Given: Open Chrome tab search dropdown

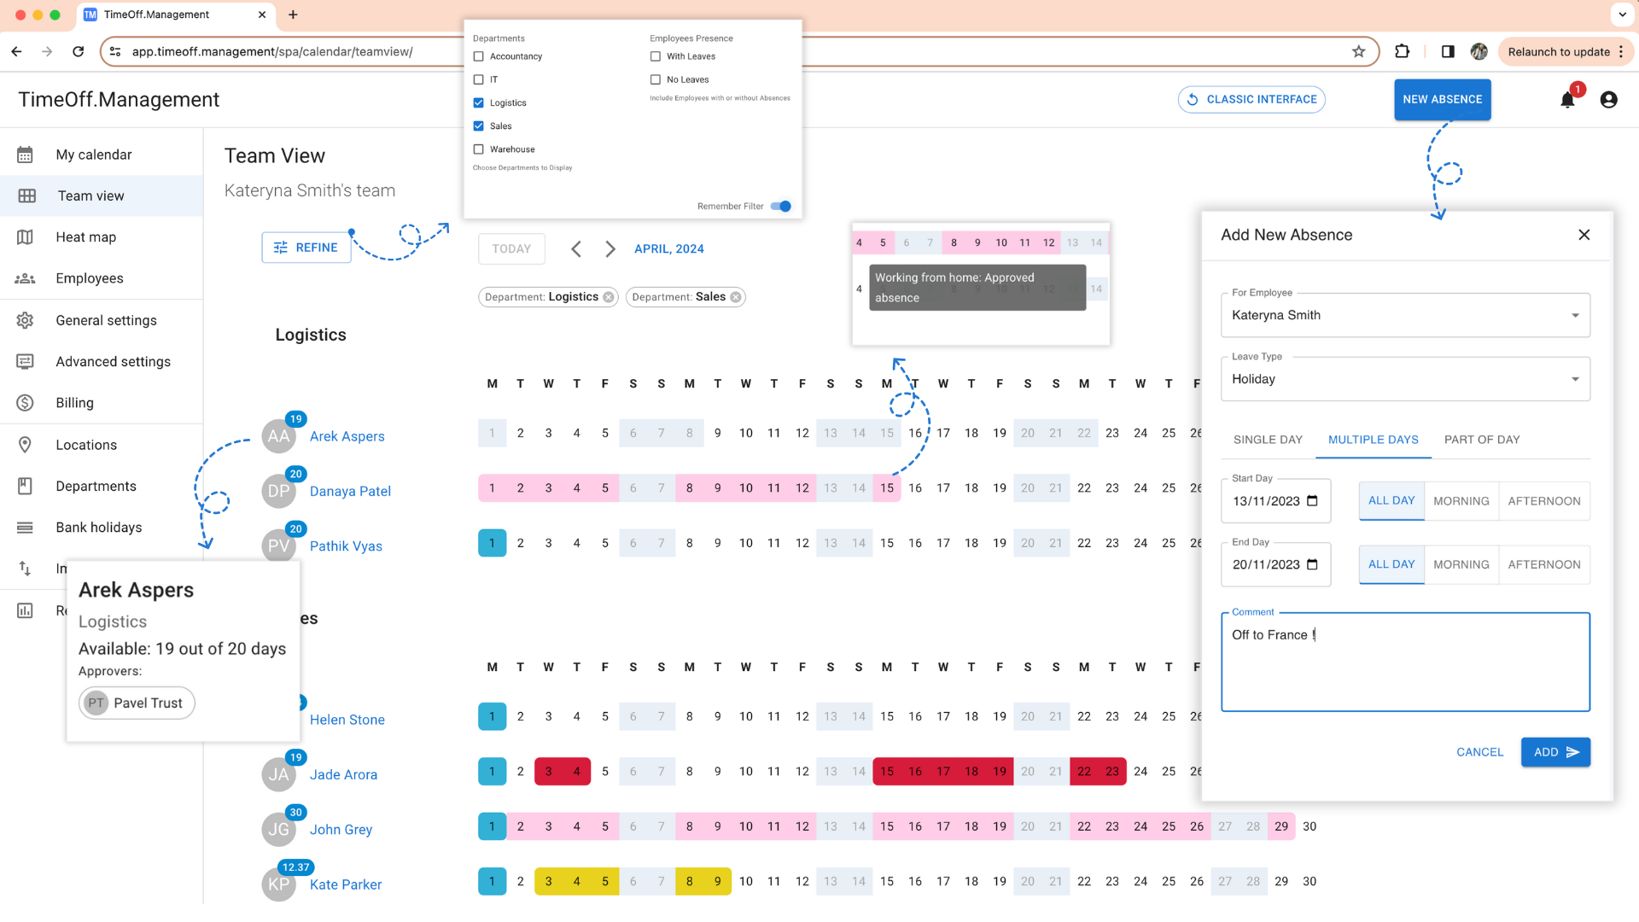Looking at the screenshot, I should tap(1622, 15).
